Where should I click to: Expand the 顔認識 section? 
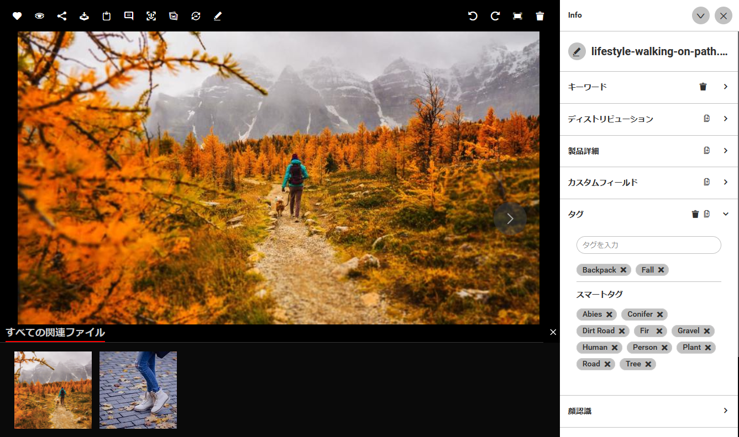pyautogui.click(x=726, y=411)
